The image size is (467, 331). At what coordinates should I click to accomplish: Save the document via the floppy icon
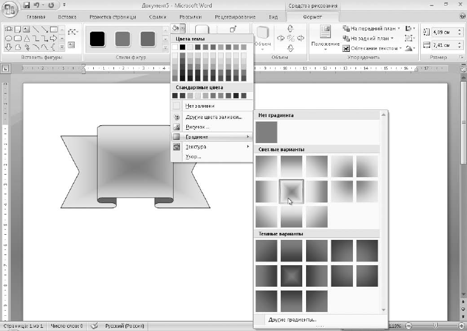pos(27,5)
